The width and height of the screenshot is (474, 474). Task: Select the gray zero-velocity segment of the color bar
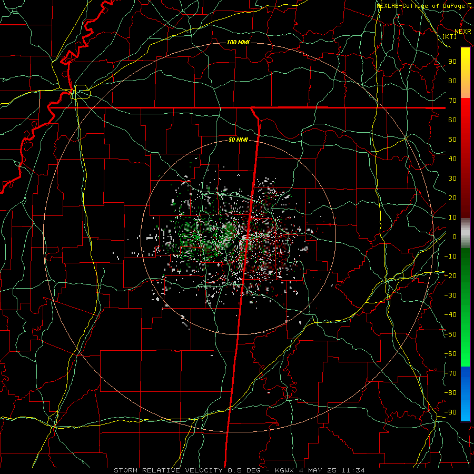pos(465,233)
